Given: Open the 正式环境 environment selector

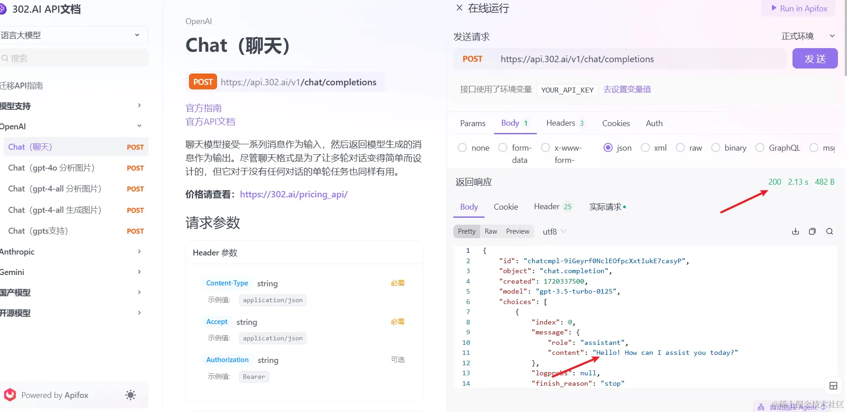Looking at the screenshot, I should pos(808,36).
